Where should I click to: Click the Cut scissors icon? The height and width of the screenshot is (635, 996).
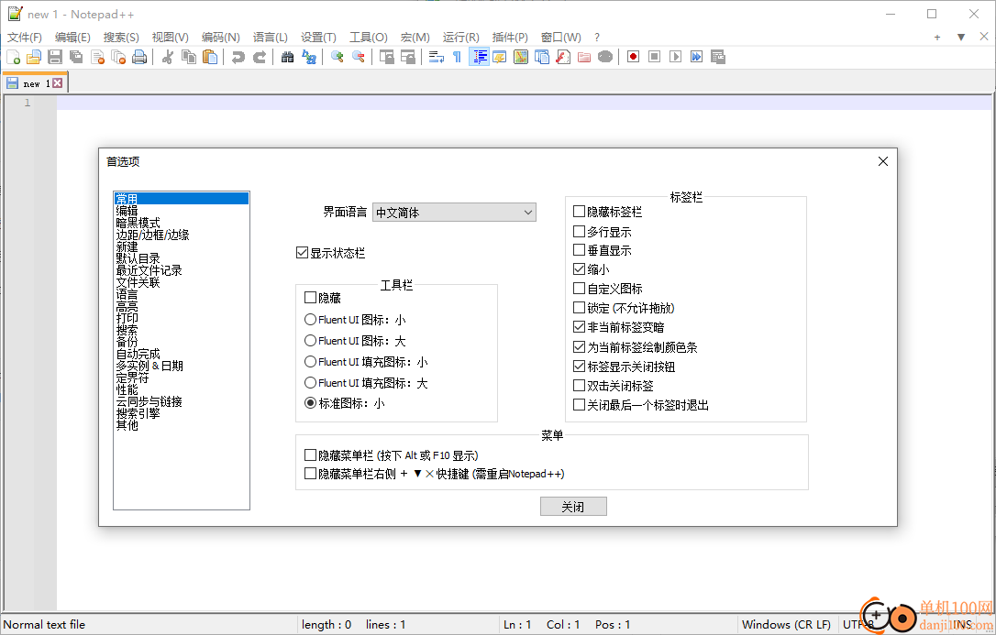pyautogui.click(x=168, y=57)
